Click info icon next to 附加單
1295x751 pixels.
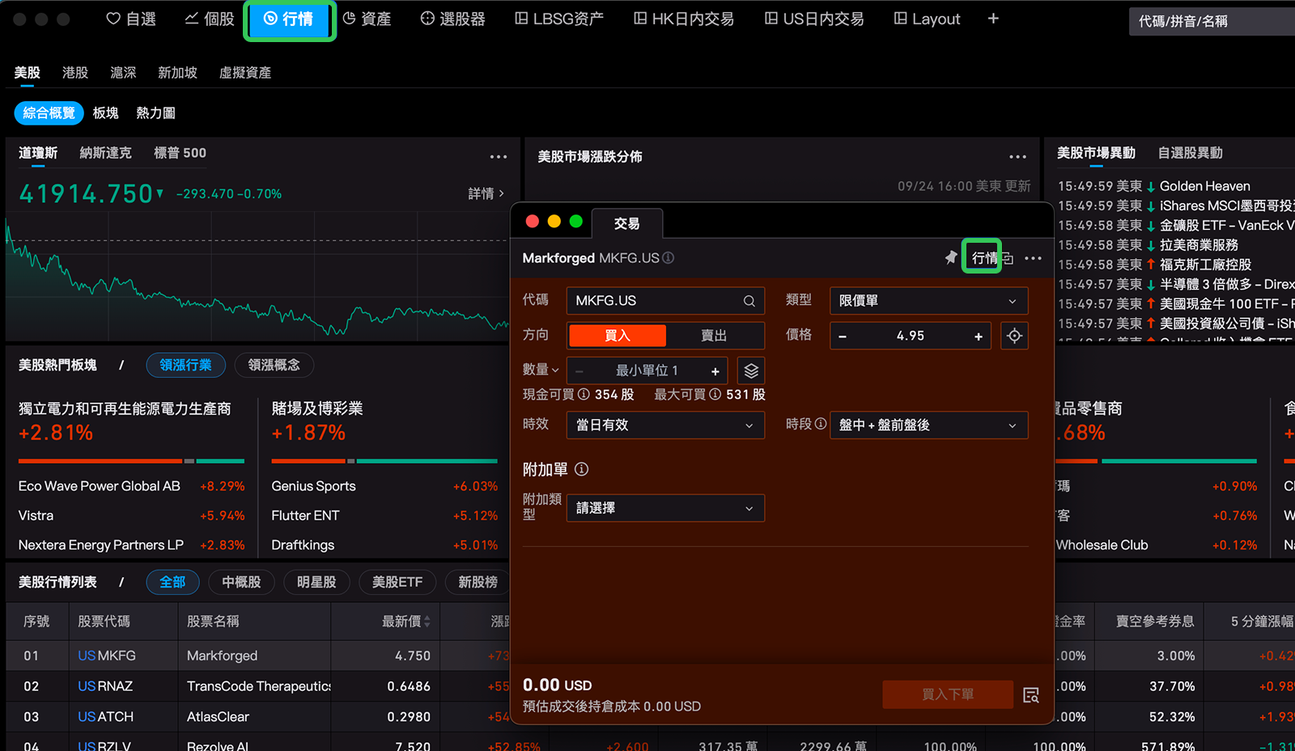point(581,469)
